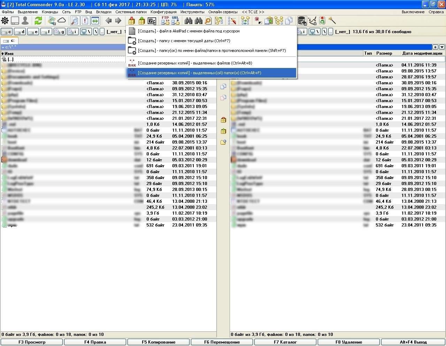Click the folder tree structure icon

click(279, 21)
